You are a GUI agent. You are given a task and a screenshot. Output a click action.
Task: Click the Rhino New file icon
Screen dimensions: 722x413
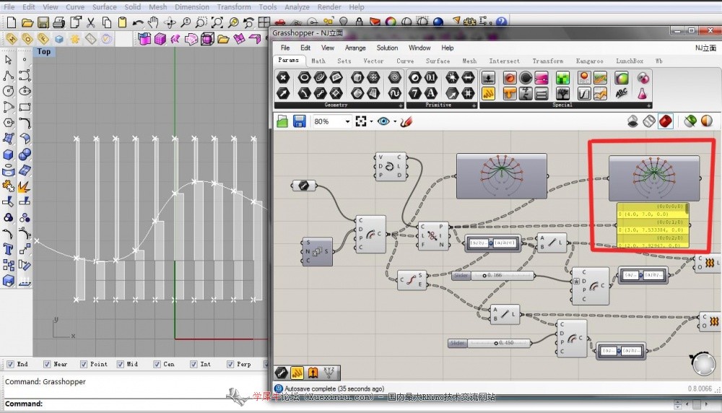pos(12,22)
